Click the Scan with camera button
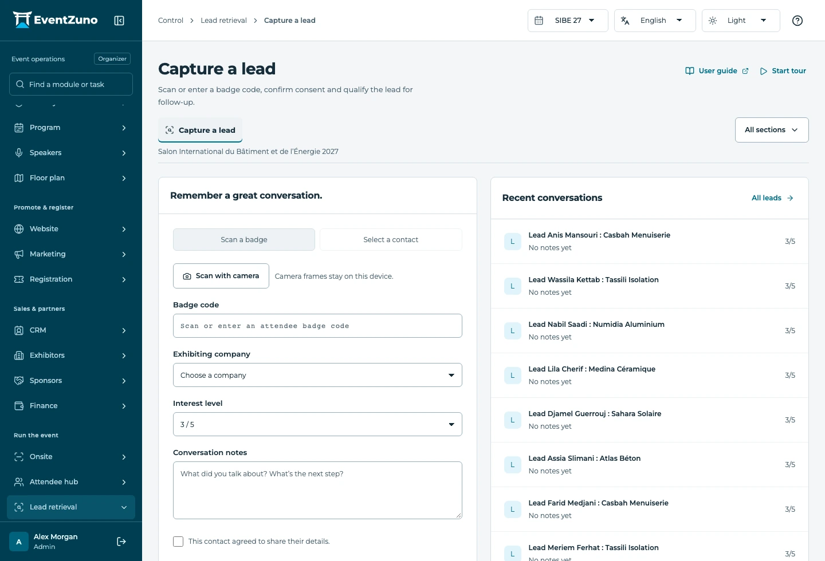The height and width of the screenshot is (561, 825). coord(221,276)
